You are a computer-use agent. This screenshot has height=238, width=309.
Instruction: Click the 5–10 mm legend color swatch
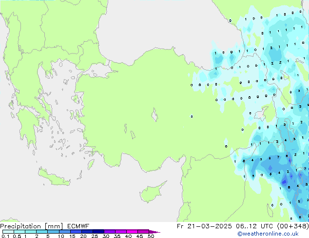[53, 232]
